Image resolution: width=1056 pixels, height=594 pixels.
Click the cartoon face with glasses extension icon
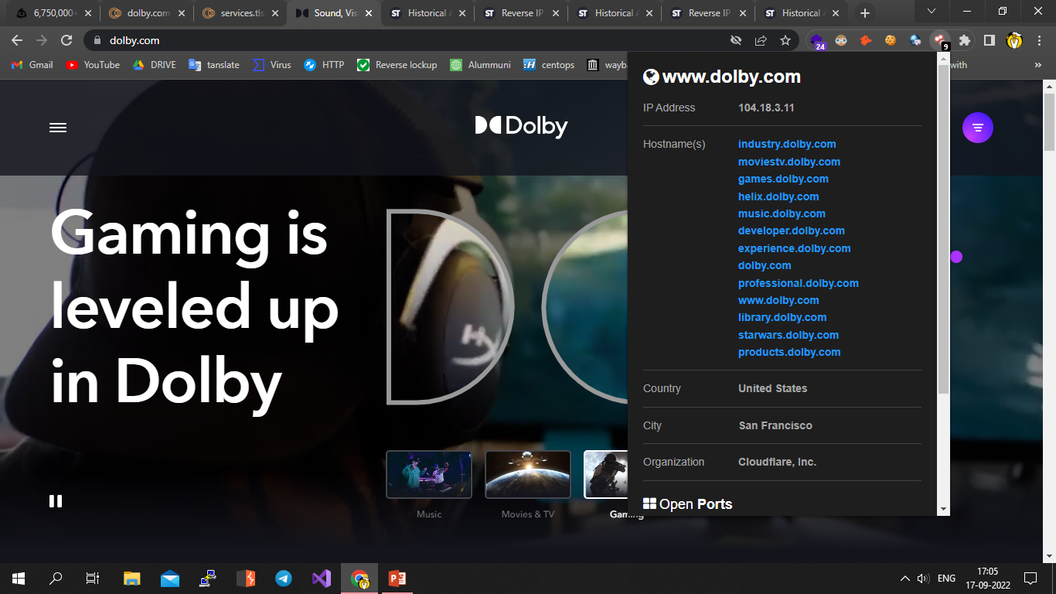841,40
